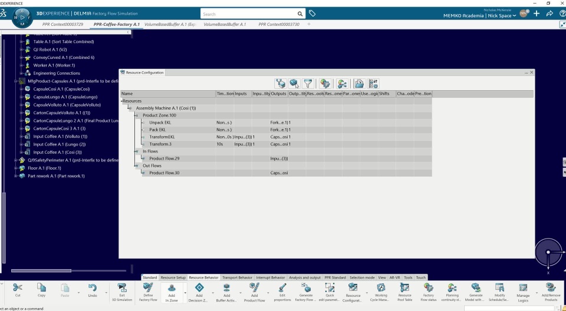The height and width of the screenshot is (311, 566).
Task: Open dropdown arrow next to Add Product Flow
Action: click(x=268, y=293)
